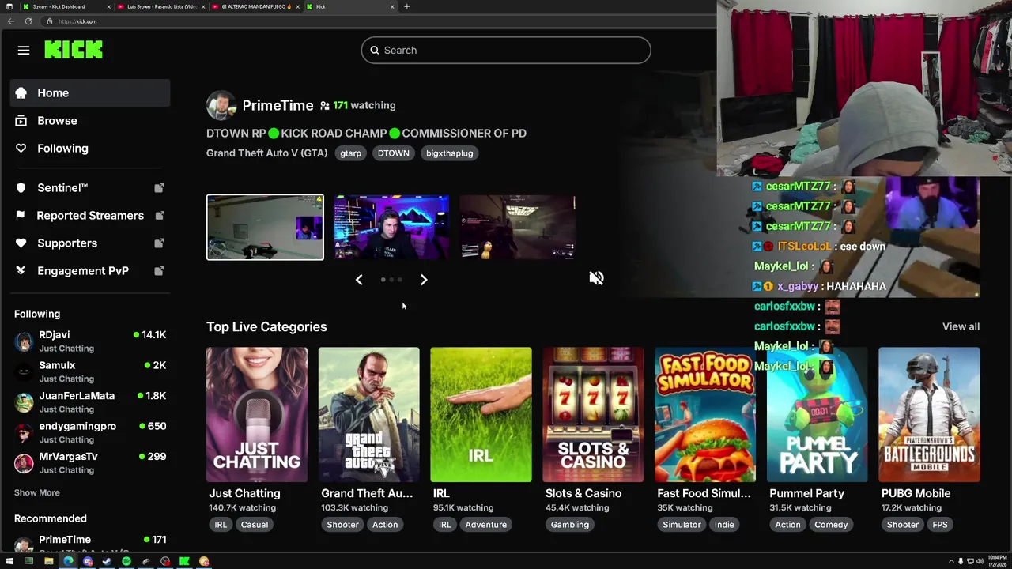Open JuanFerLaMata followed channel
Screen dimensions: 1012x569
tap(90, 402)
